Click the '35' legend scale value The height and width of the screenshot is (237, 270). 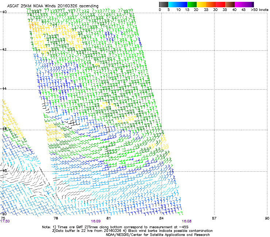click(x=225, y=10)
